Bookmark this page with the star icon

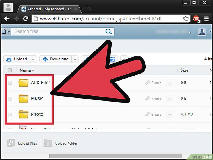(186, 19)
